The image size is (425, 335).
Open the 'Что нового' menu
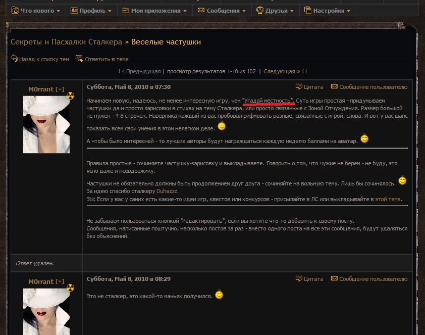coord(36,11)
